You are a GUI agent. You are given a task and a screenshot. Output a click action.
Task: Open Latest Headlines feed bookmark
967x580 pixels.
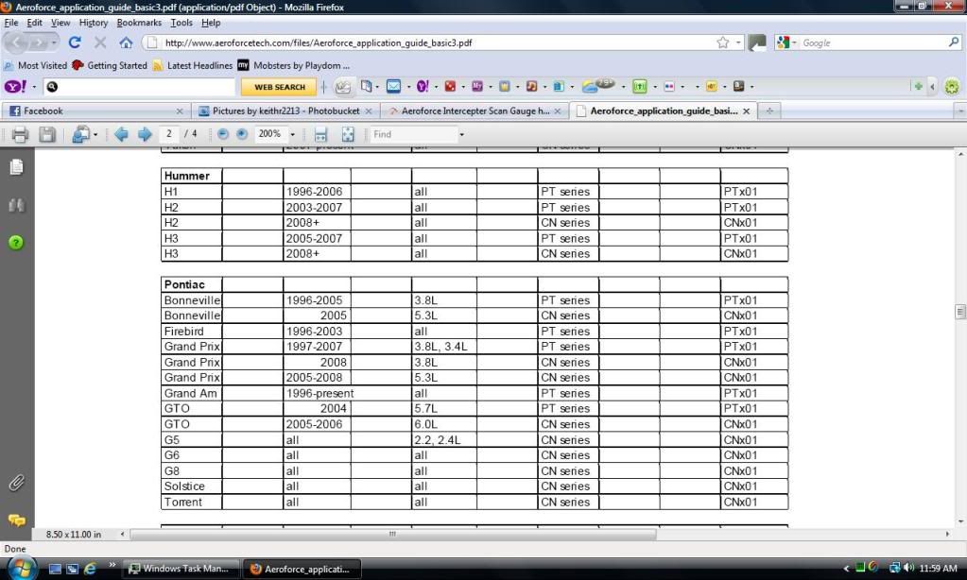pyautogui.click(x=193, y=65)
